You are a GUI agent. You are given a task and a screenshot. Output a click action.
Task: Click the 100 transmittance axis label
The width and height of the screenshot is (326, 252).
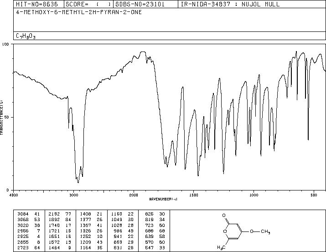pyautogui.click(x=5, y=44)
